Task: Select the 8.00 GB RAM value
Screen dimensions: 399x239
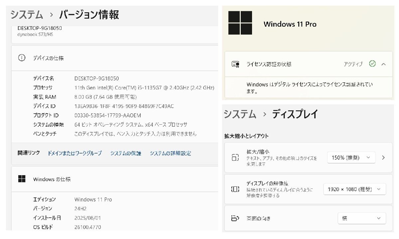Action: tap(105, 97)
